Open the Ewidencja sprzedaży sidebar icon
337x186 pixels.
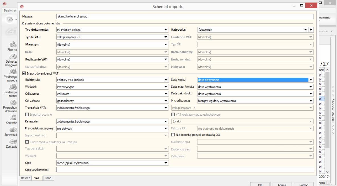13,72
